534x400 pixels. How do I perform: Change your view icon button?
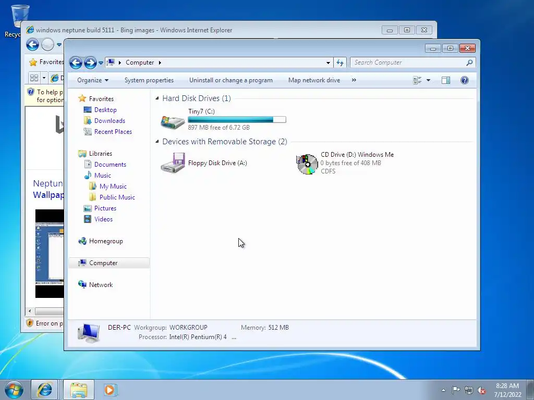(x=417, y=80)
